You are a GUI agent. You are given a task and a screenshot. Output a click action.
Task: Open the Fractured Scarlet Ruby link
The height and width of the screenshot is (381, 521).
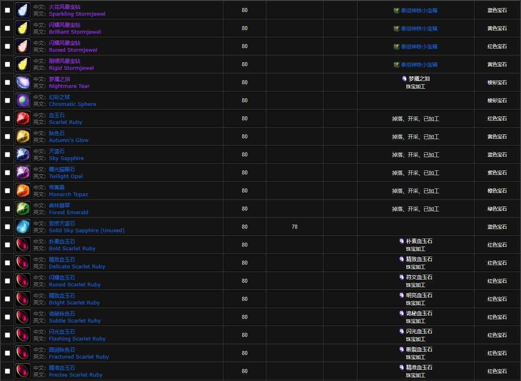click(x=79, y=357)
